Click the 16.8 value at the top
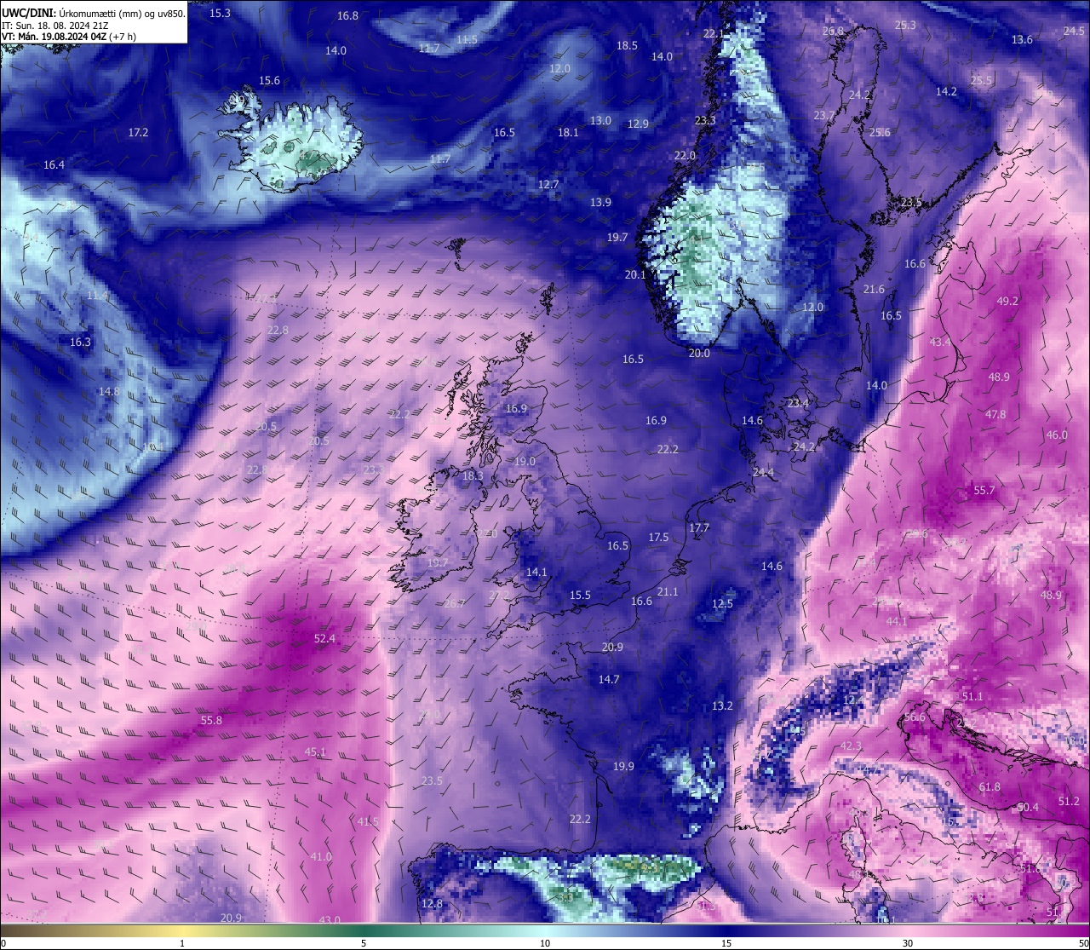This screenshot has height=950, width=1090. coord(347,15)
